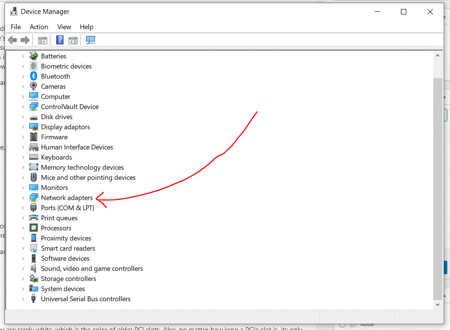The width and height of the screenshot is (450, 330).
Task: Expand the Display adaptors node
Action: click(23, 127)
